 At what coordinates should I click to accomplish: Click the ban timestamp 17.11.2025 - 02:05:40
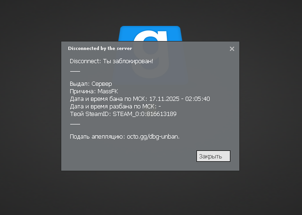coord(179,99)
